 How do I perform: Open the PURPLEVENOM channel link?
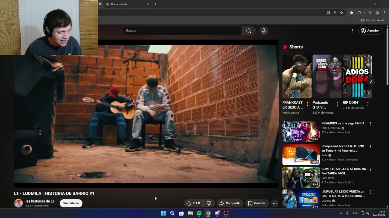pyautogui.click(x=331, y=128)
